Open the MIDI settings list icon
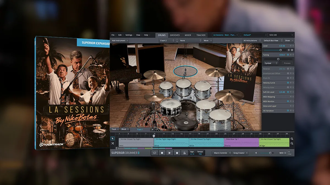The width and height of the screenshot is (330, 185). 285,153
